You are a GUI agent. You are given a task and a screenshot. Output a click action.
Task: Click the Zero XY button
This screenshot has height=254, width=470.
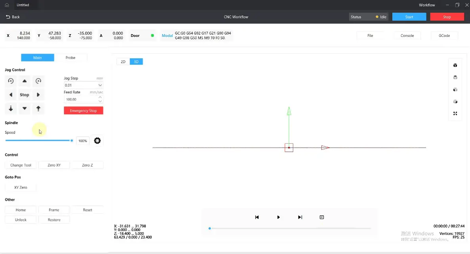pyautogui.click(x=54, y=165)
